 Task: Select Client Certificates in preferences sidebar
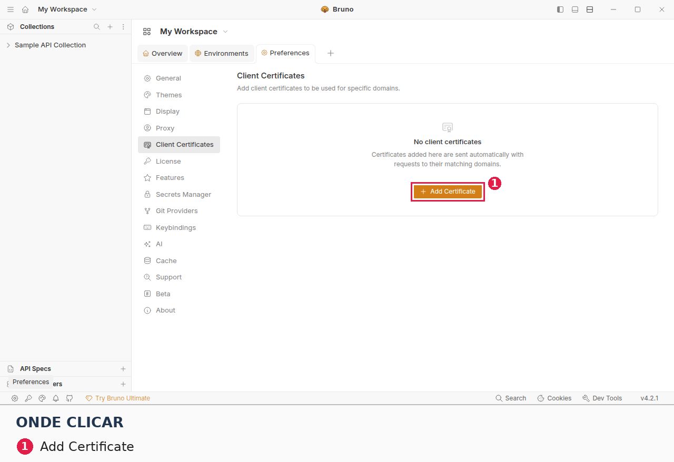[x=179, y=145]
